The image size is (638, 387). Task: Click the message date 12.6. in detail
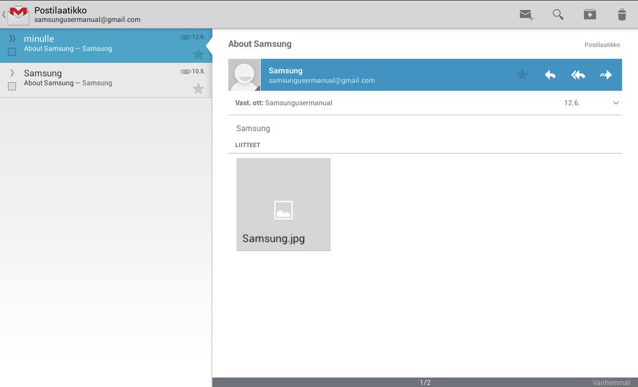(x=572, y=103)
